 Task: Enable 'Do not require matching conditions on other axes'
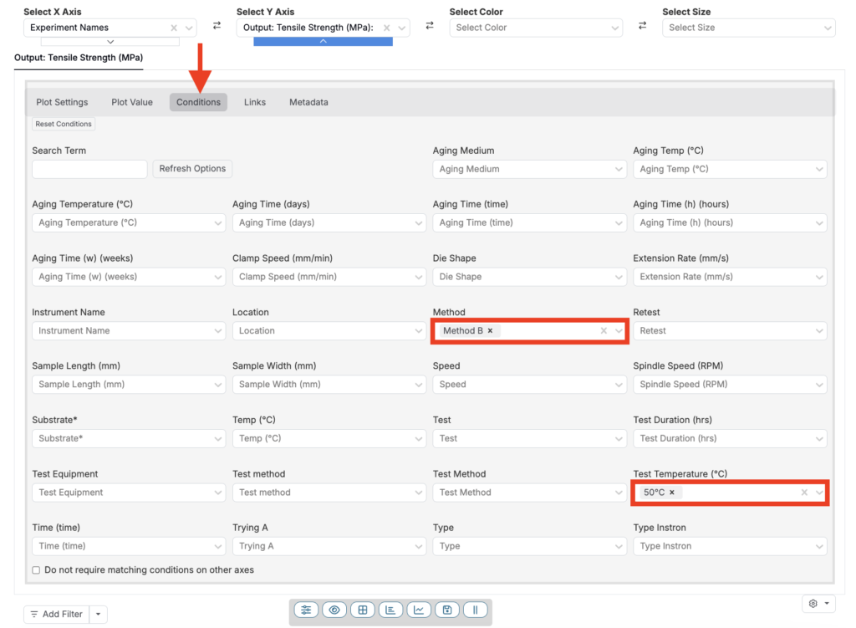[x=36, y=570]
